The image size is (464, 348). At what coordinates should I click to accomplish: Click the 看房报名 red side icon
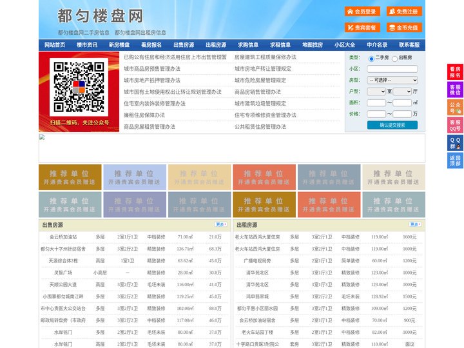point(455,72)
